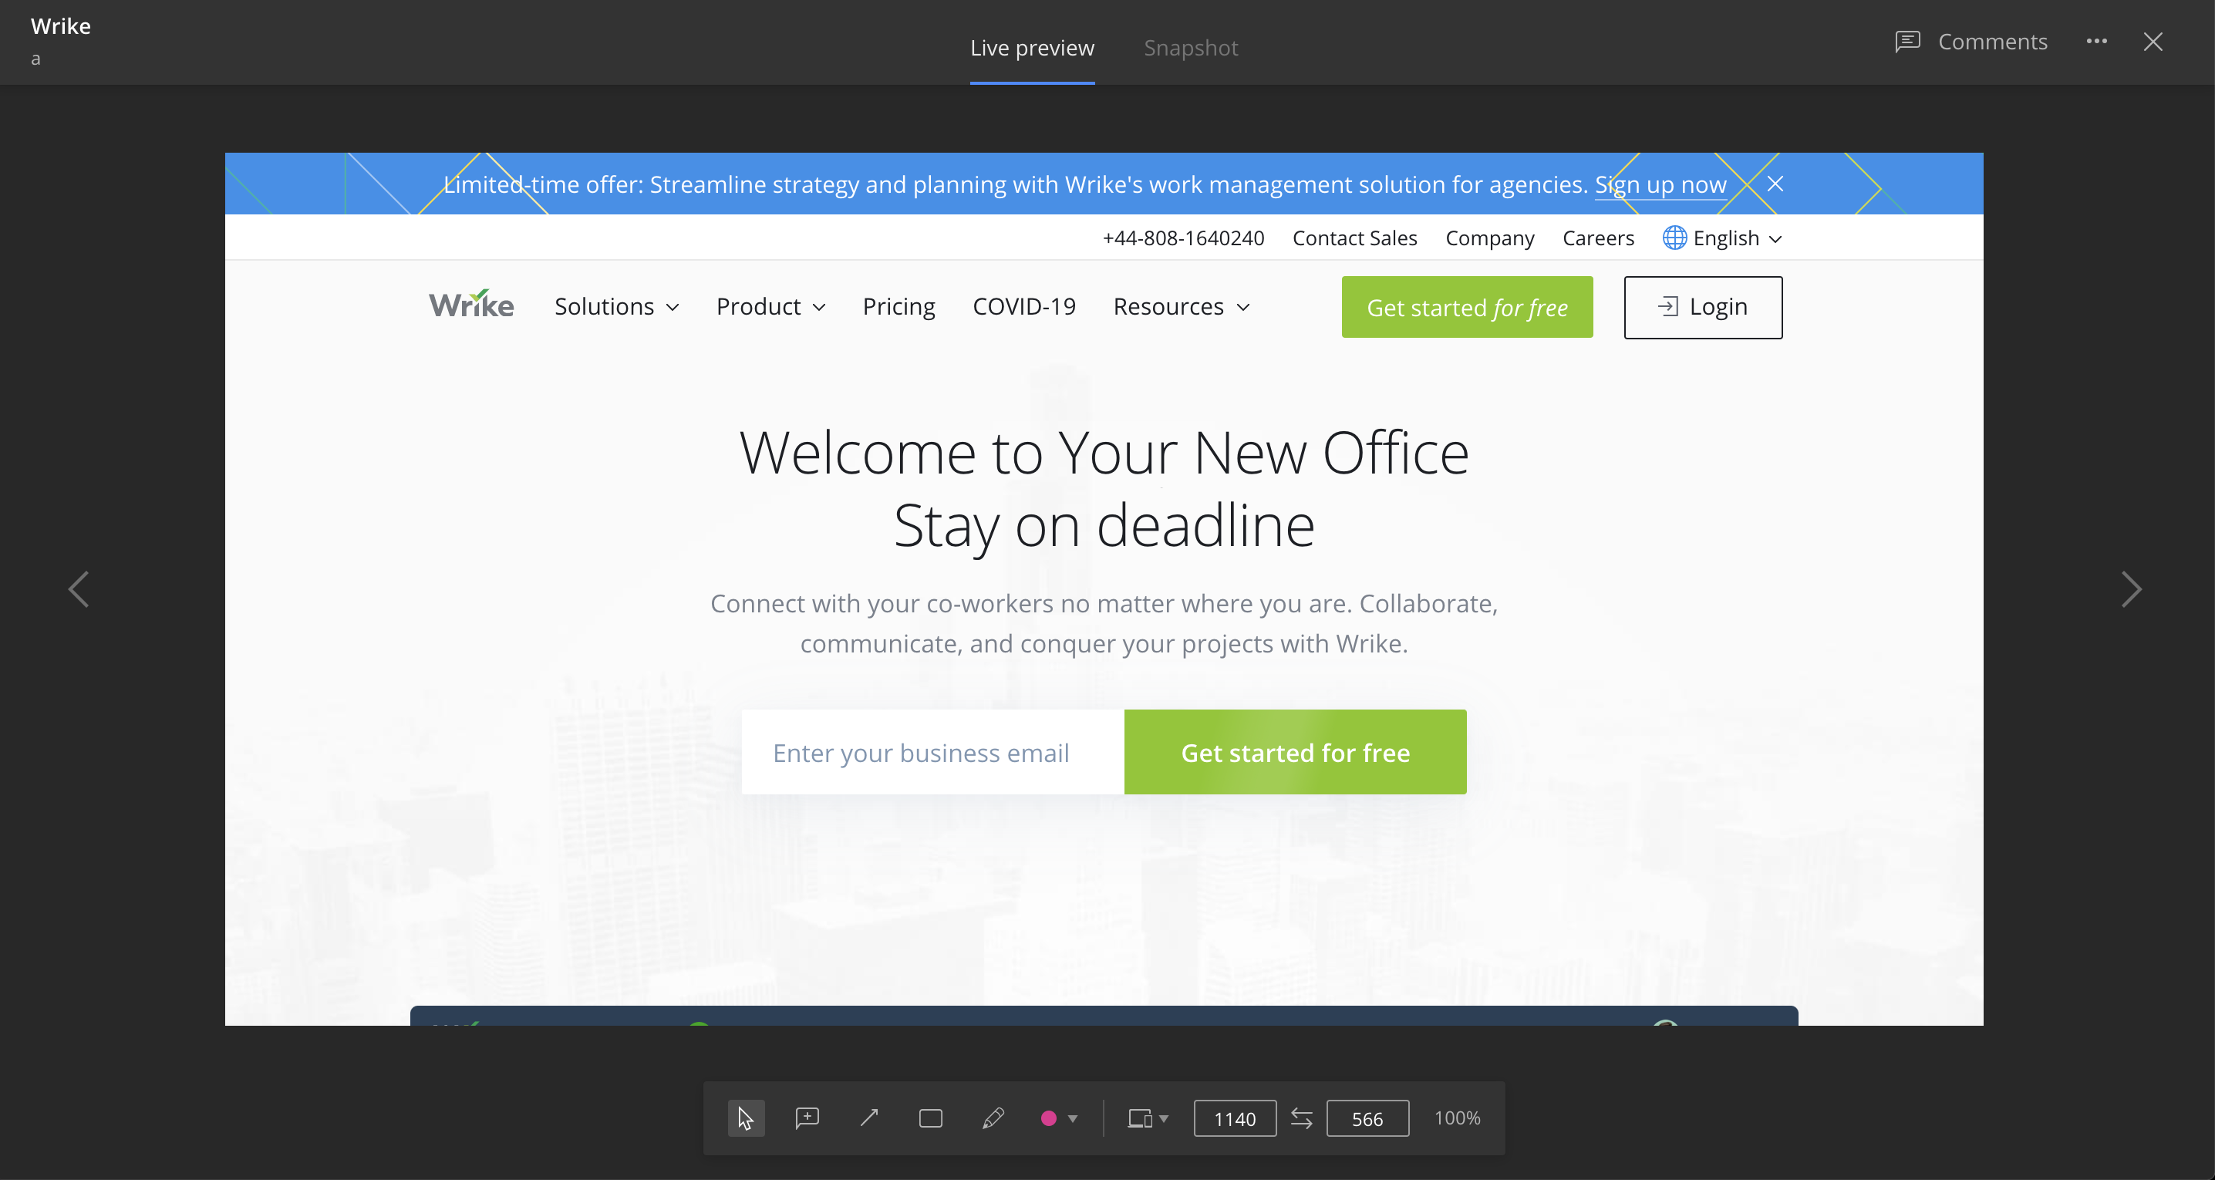
Task: Expand the Resources navigation menu
Action: tap(1181, 307)
